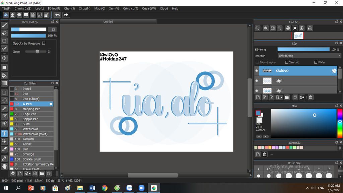
Task: Select the Airbrush brush
Action: [31, 139]
